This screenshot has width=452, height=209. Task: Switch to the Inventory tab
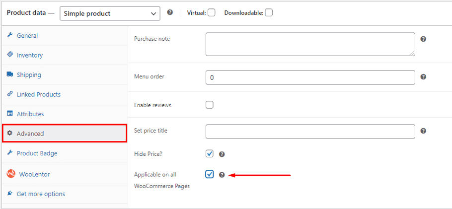click(65, 55)
